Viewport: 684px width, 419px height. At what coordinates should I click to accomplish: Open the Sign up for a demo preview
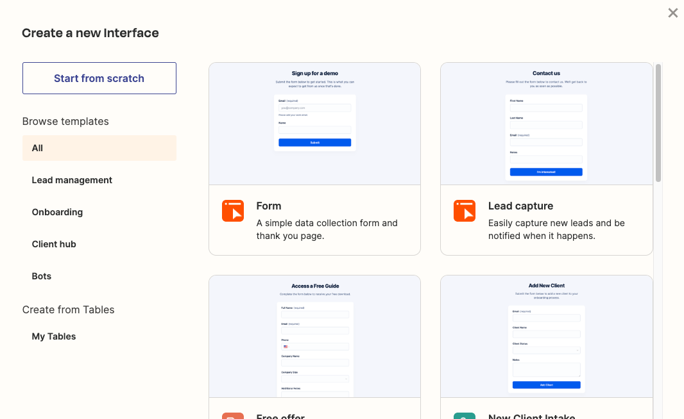pyautogui.click(x=314, y=123)
